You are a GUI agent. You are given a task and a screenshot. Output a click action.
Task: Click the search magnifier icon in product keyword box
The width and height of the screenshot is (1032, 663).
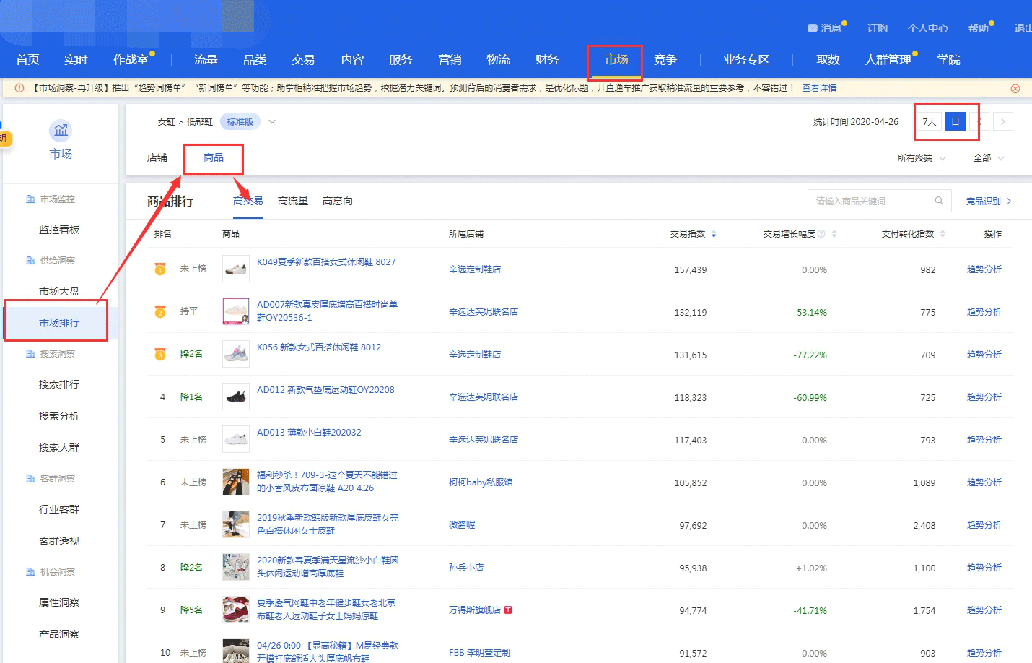point(939,201)
